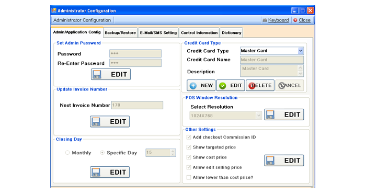Click EDIT button in Credit Card Type section

tap(231, 85)
